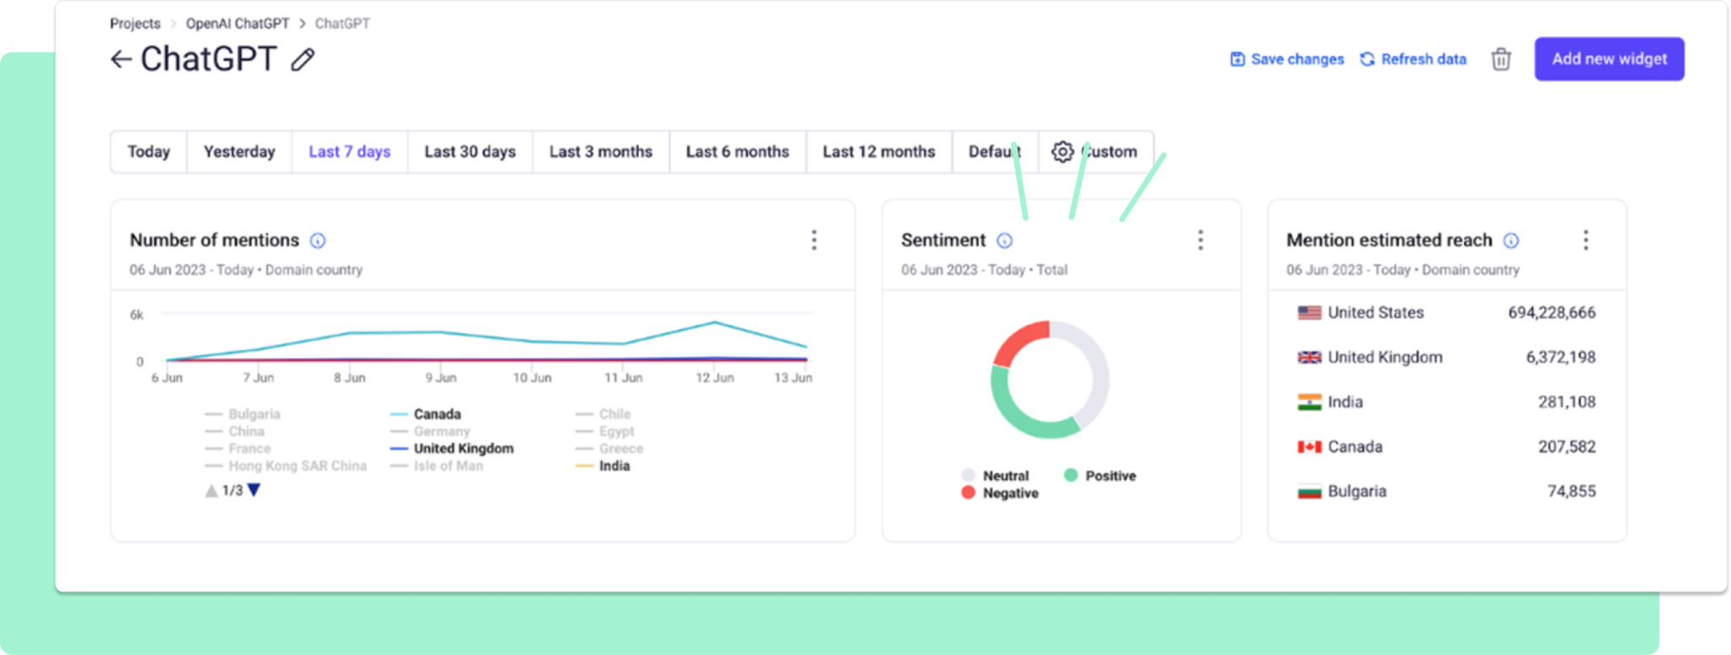This screenshot has width=1731, height=655.
Task: Toggle Canada series in chart legend
Action: [436, 414]
